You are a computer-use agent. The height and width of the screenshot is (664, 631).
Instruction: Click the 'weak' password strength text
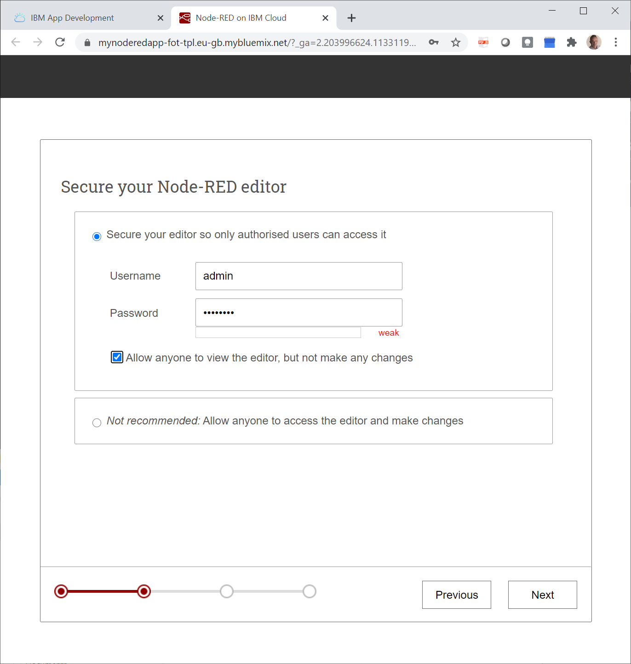pyautogui.click(x=389, y=333)
